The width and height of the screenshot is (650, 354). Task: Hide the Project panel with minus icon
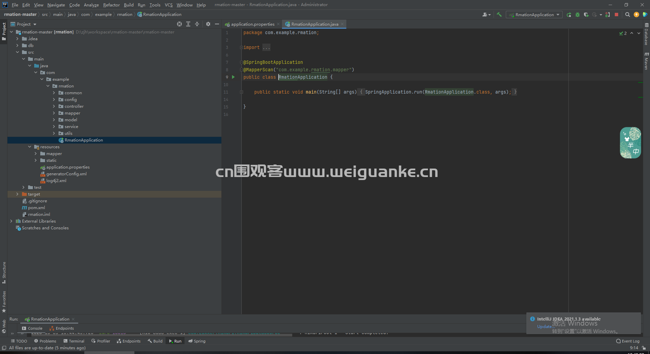(217, 24)
